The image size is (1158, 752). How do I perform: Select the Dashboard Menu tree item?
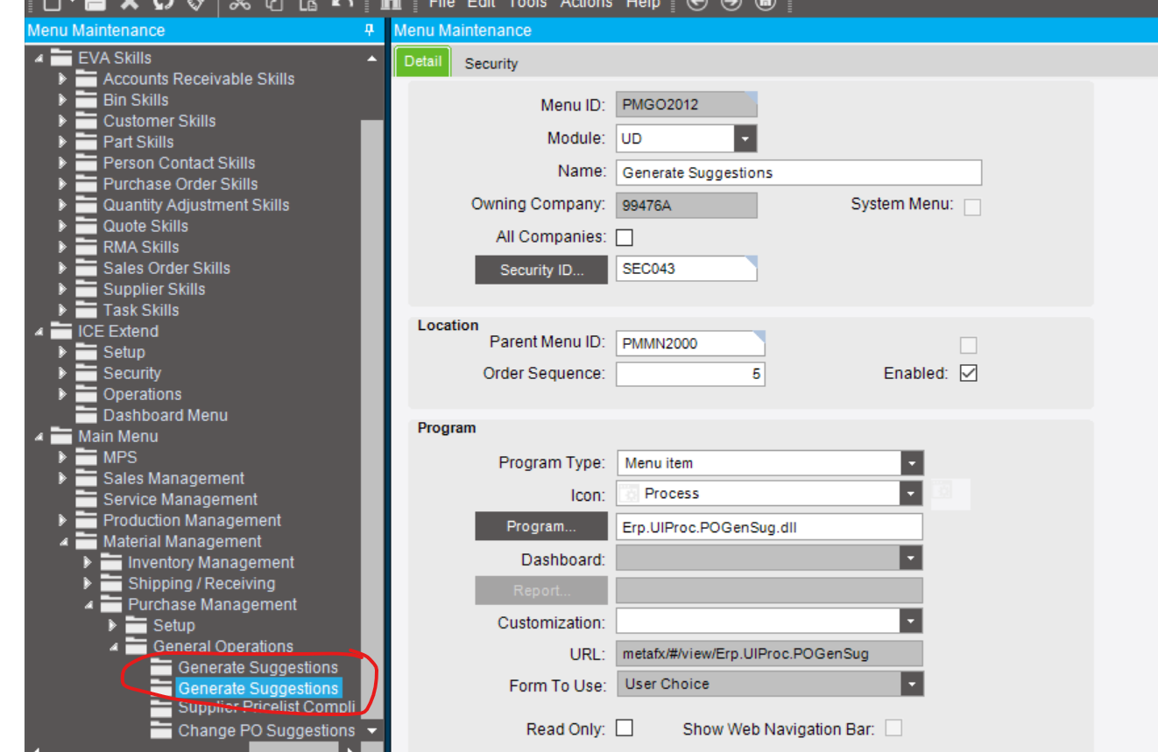click(166, 415)
